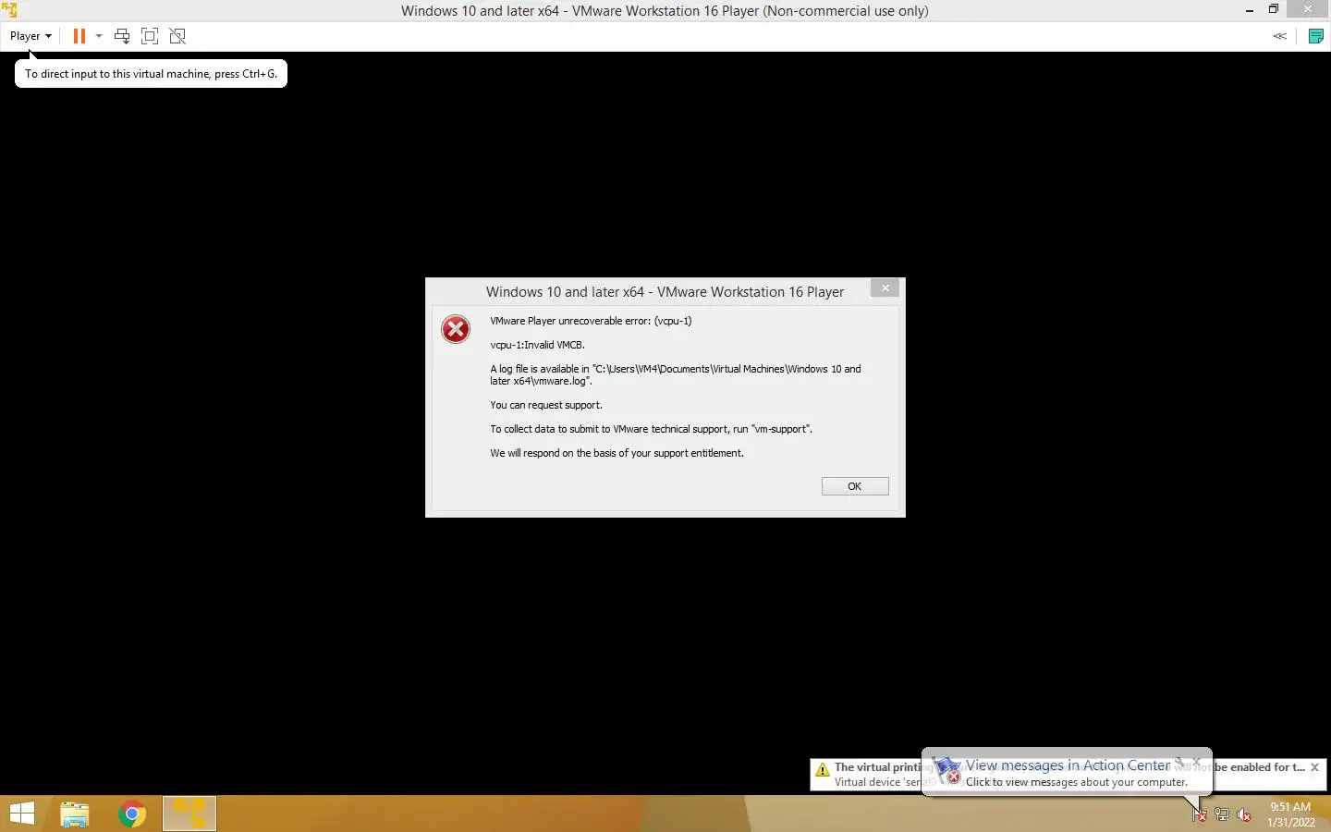Screen dimensions: 1331x832
Task: Click the 'run vm-support' instruction line
Action: pos(652,429)
